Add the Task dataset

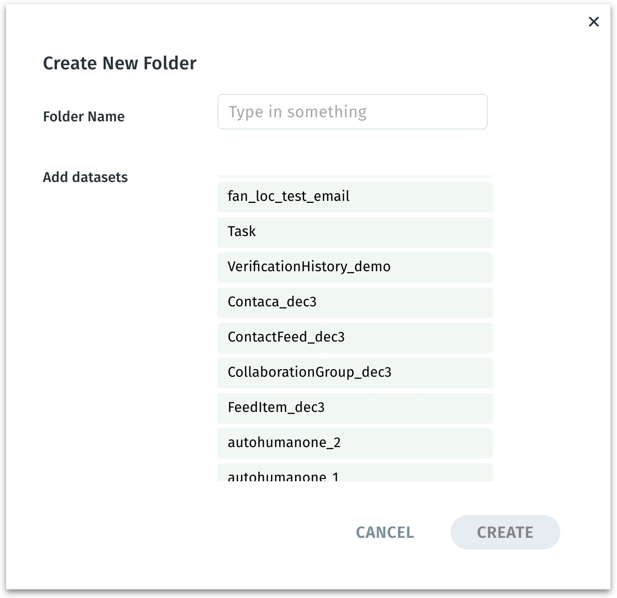355,232
